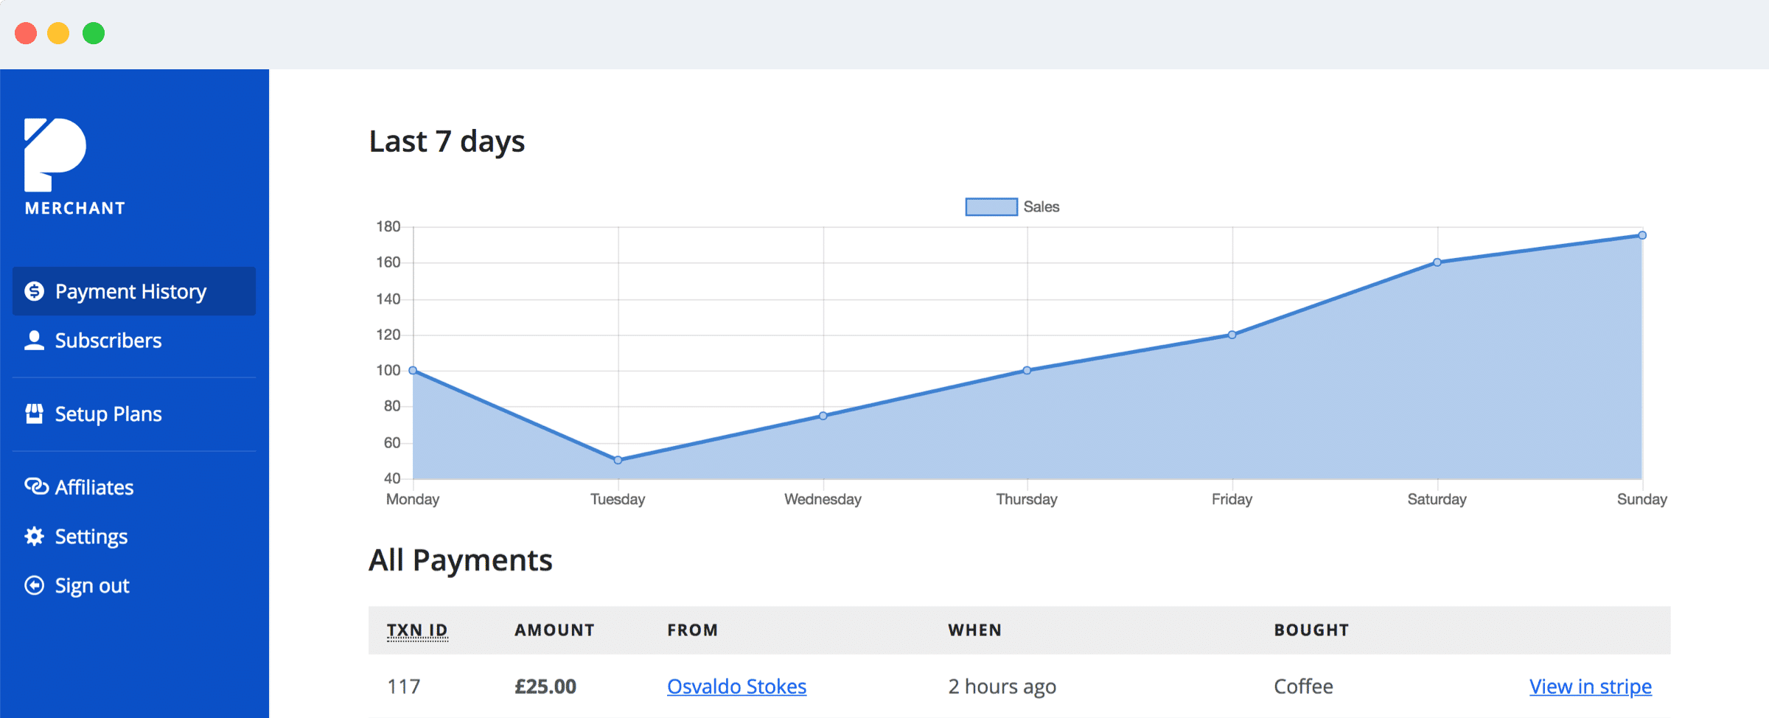The image size is (1769, 718).
Task: Select the Affiliates sidebar label
Action: click(94, 487)
